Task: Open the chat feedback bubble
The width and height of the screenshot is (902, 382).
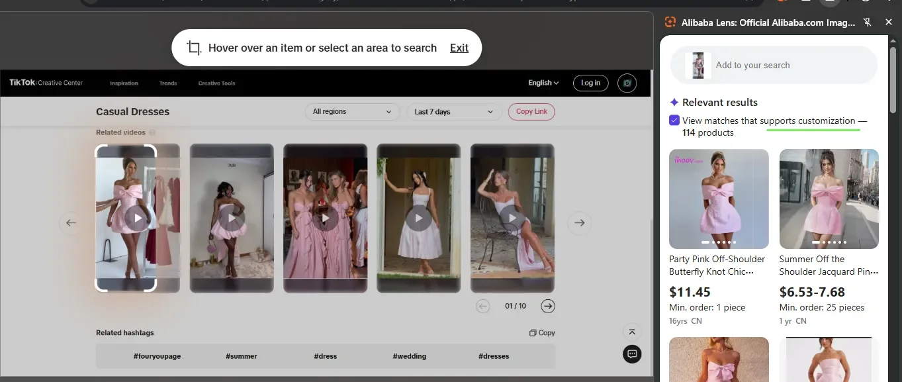Action: (x=631, y=354)
